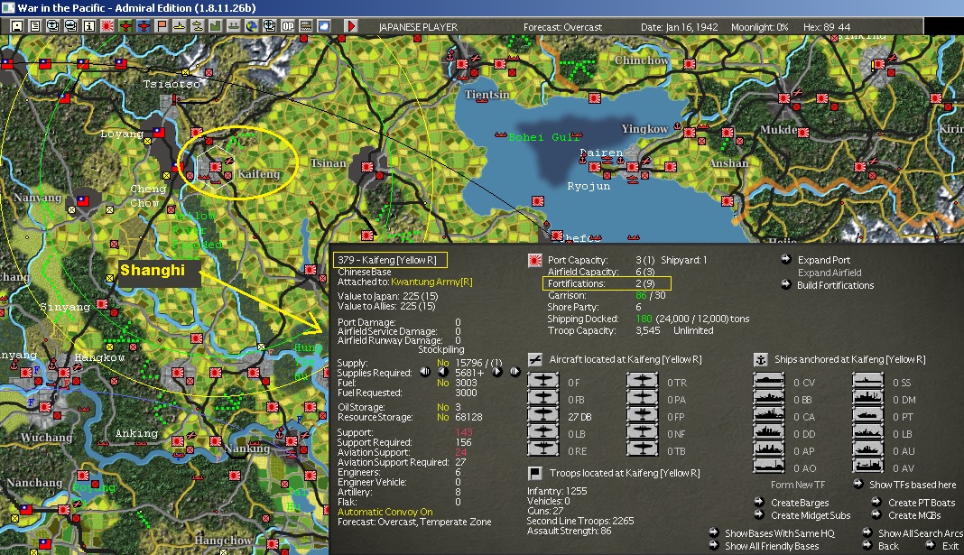Screen dimensions: 964x555
Task: Select the 0 AV ship icon
Action: (x=868, y=467)
